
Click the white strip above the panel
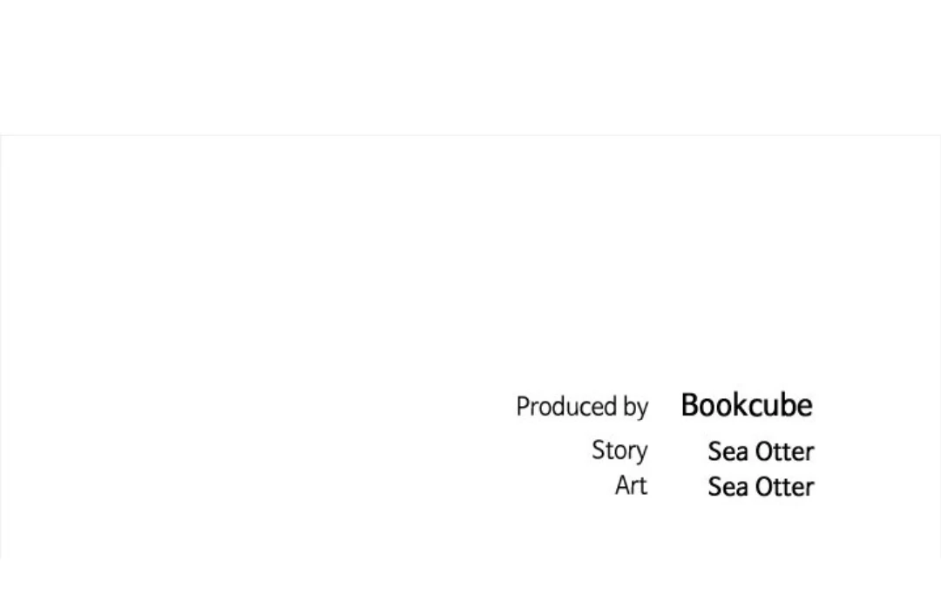click(470, 65)
